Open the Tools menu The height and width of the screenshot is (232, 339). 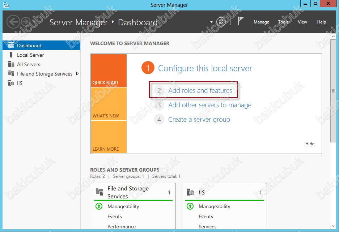(283, 22)
